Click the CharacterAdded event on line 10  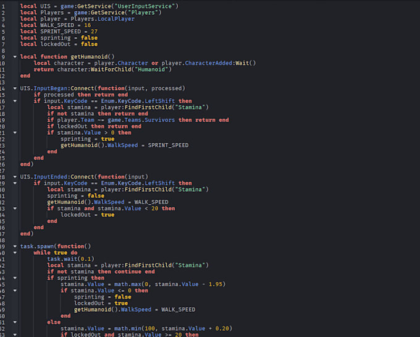pos(209,63)
